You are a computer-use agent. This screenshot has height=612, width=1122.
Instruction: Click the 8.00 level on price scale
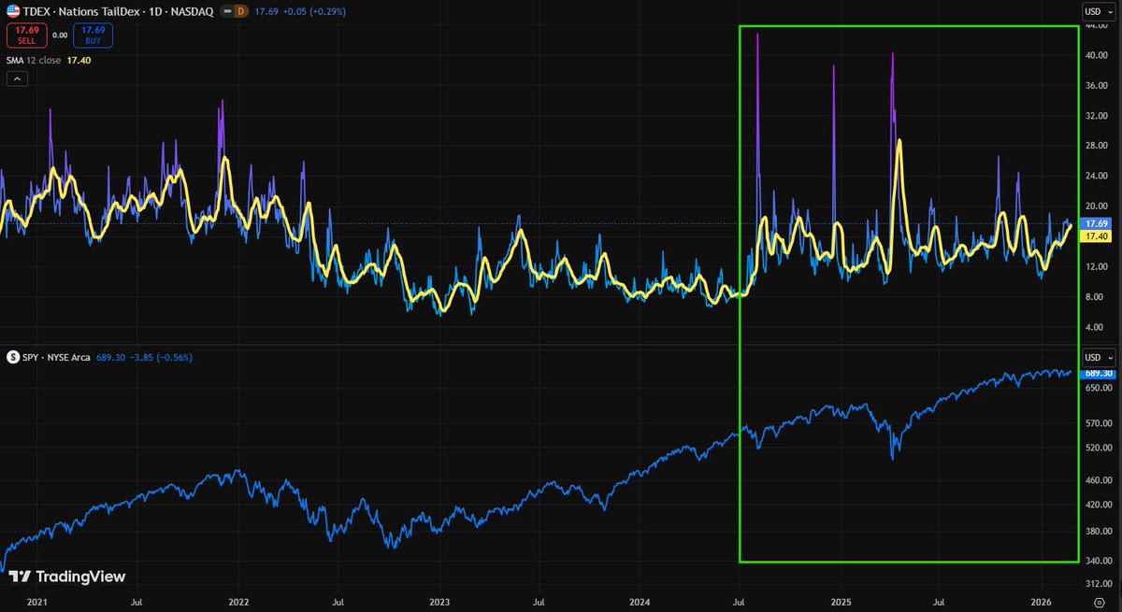(x=1096, y=297)
